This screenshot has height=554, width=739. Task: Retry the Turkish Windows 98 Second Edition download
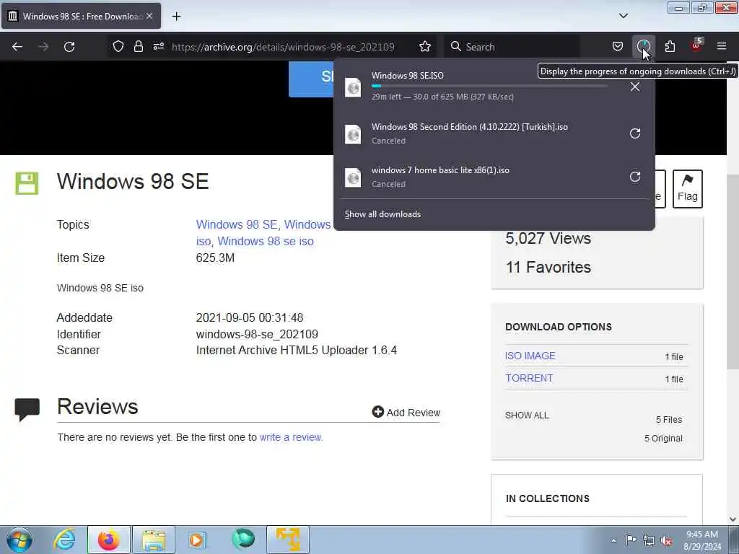[635, 133]
